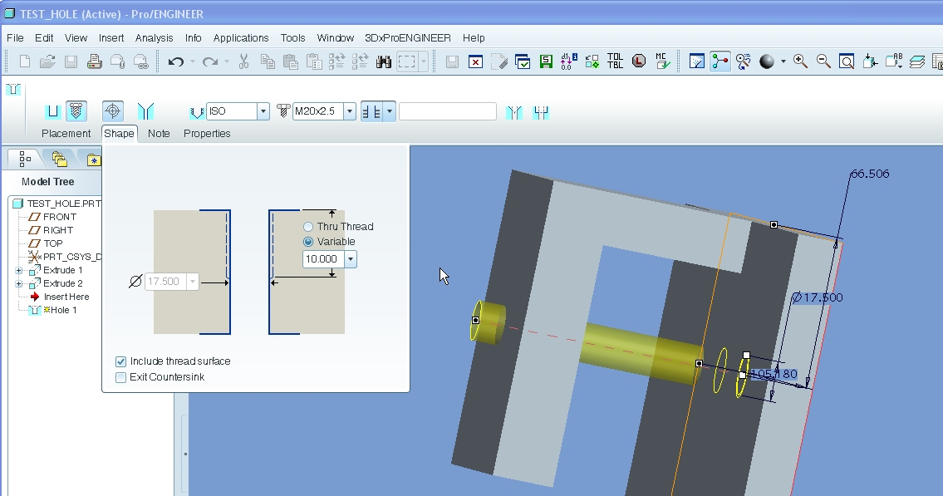
Task: Select the Variable radio button
Action: pos(308,242)
